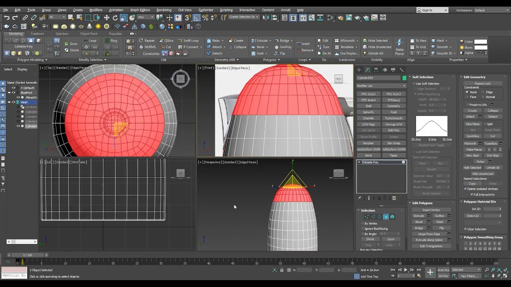
Task: Click the Redo arrow icon
Action: pos(15,18)
